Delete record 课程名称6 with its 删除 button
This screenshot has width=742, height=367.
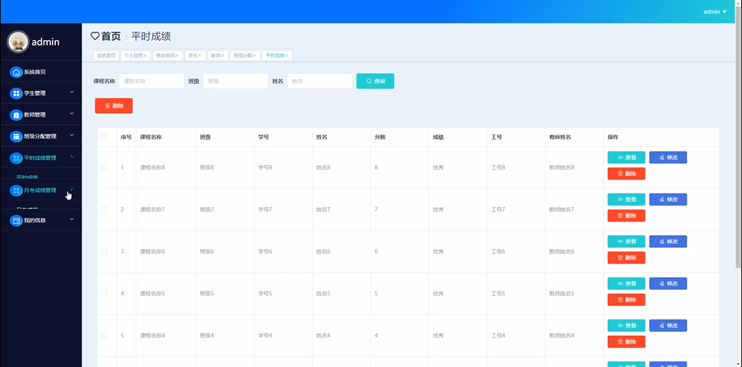(626, 257)
